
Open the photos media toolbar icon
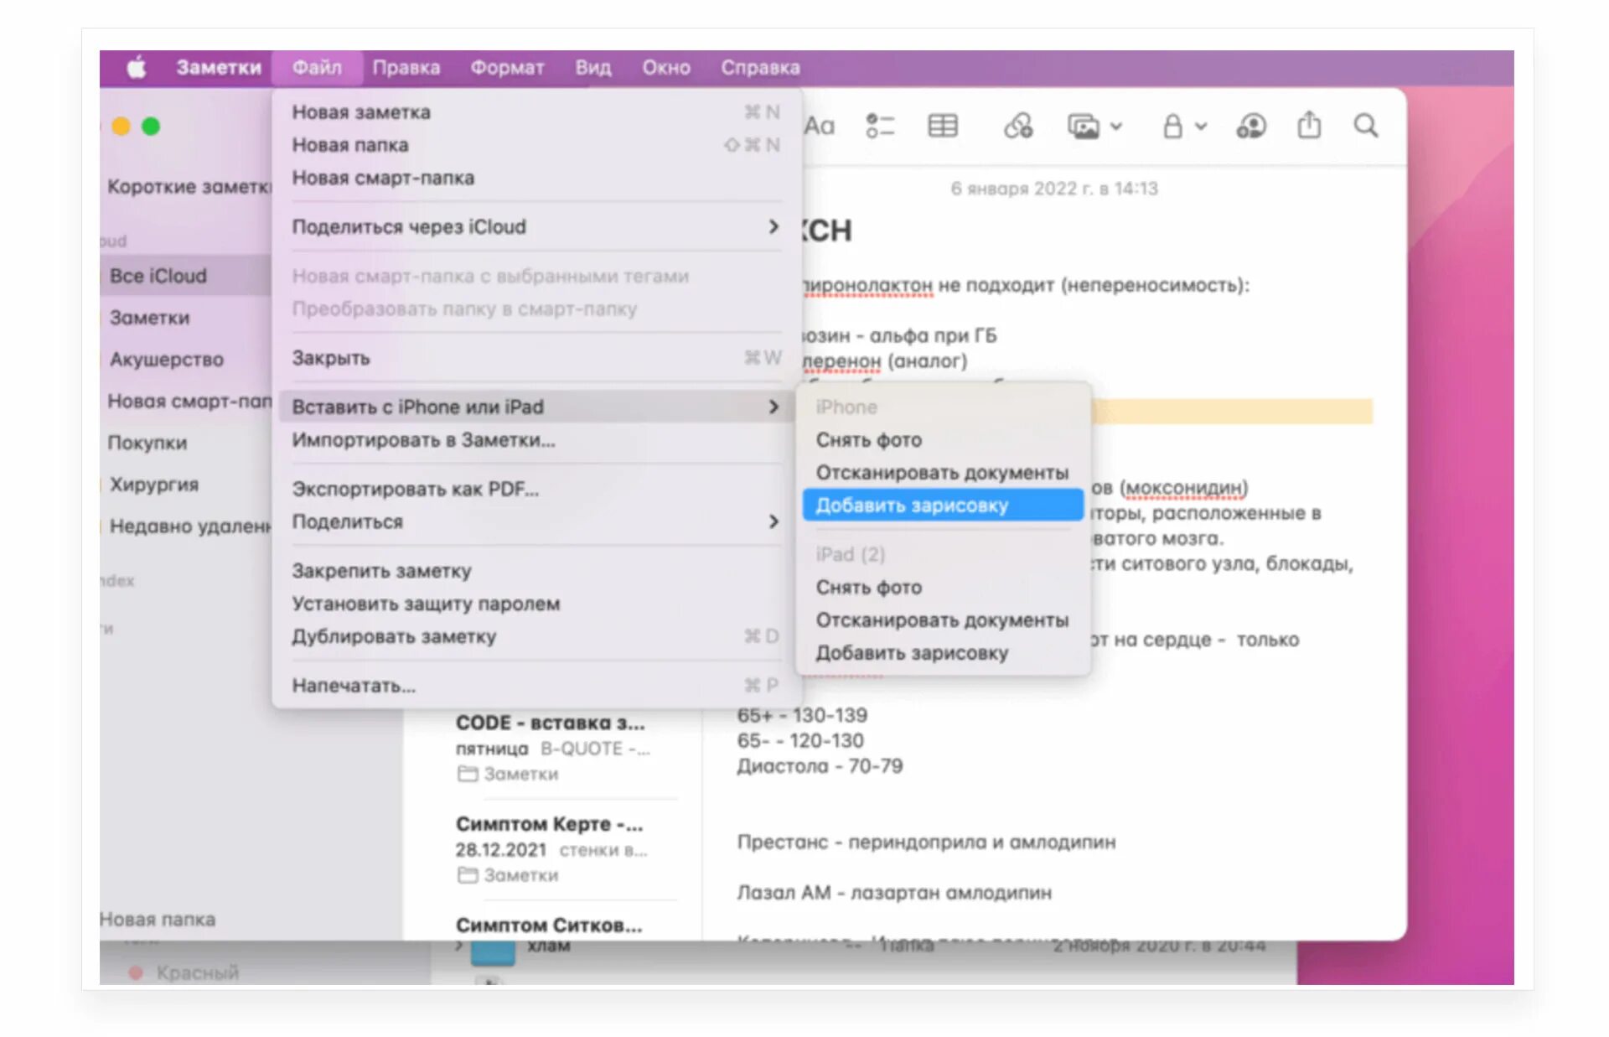pyautogui.click(x=1084, y=127)
